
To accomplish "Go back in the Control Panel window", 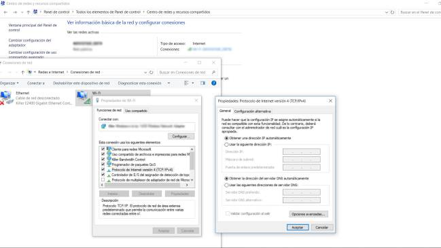I will click(x=5, y=12).
